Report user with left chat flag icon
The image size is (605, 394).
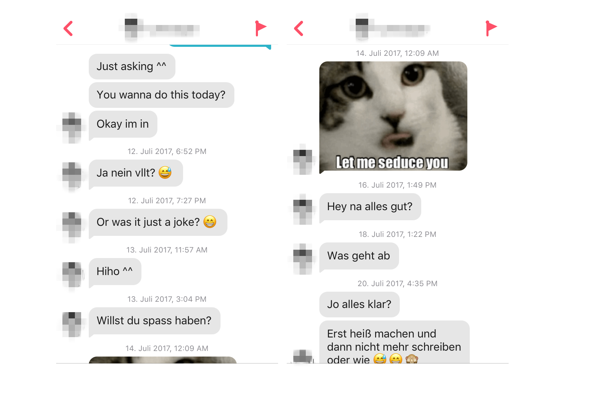(260, 28)
